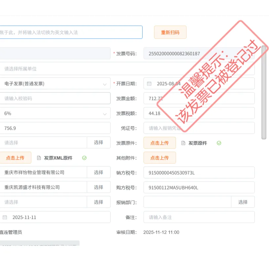Screen dimensions: 269x269
Task: Click 点击上传 to upload 发票原件
Action: 160,143
